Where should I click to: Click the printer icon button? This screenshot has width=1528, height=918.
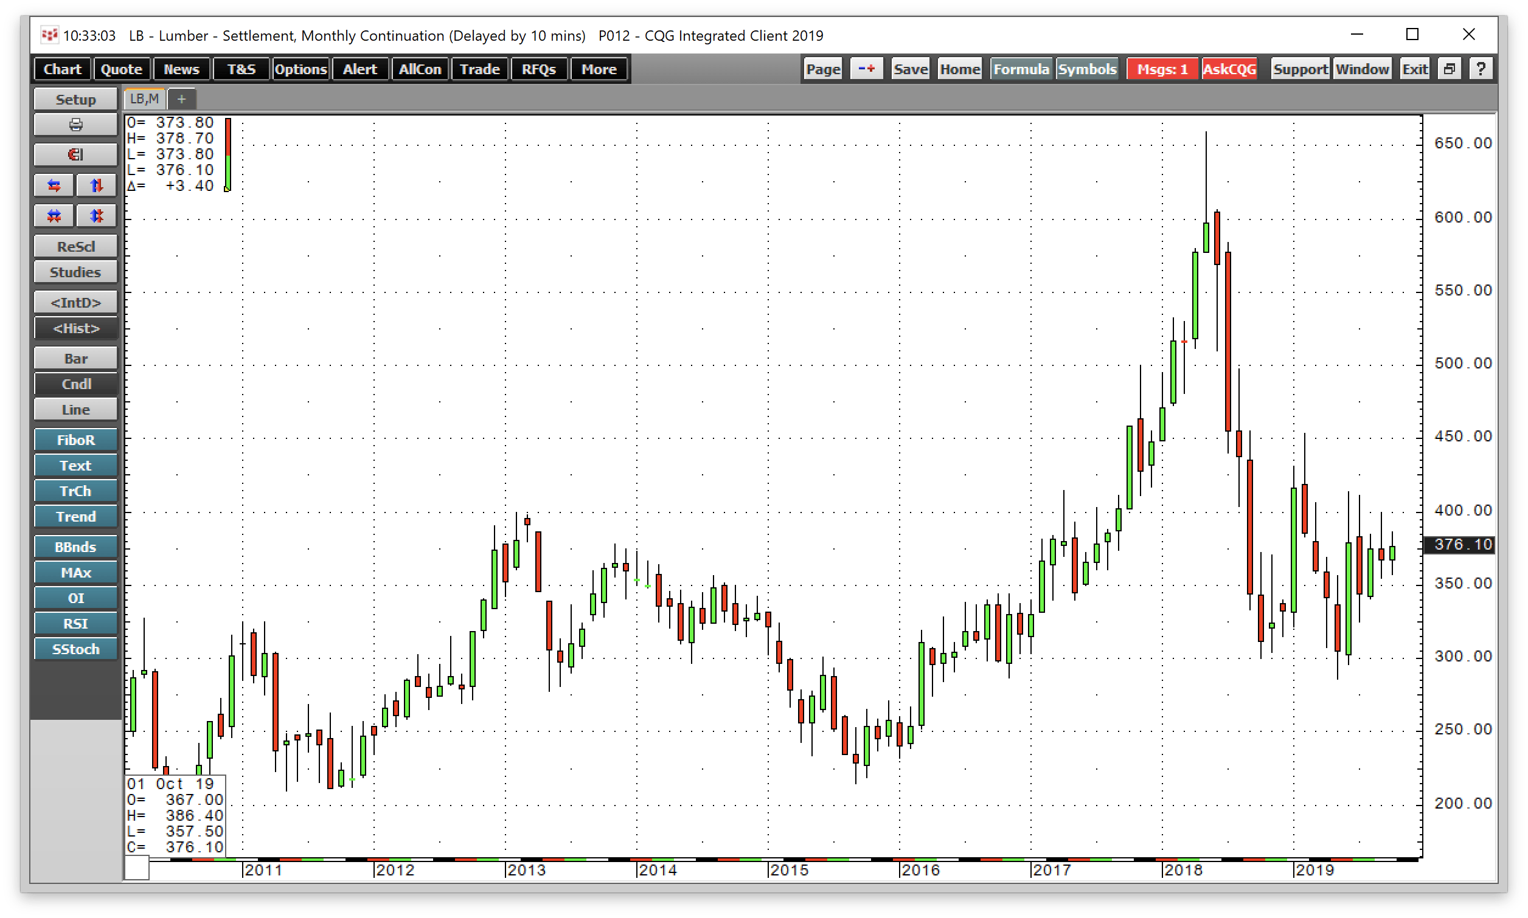(x=75, y=125)
